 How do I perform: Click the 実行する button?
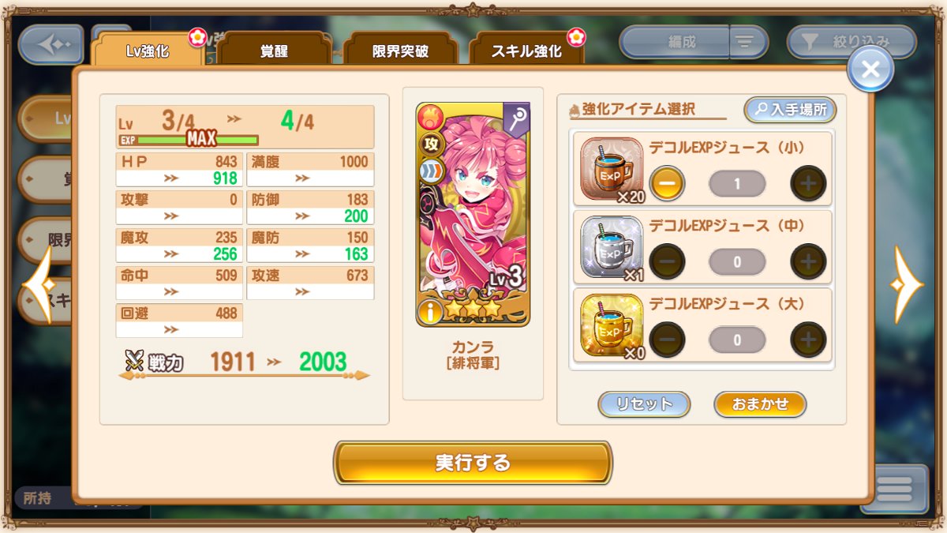473,463
